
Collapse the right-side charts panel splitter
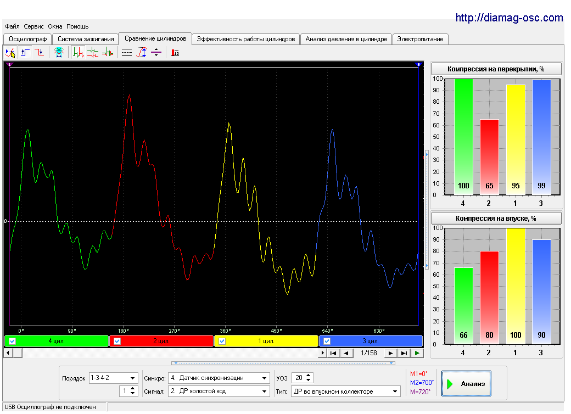pos(427,210)
